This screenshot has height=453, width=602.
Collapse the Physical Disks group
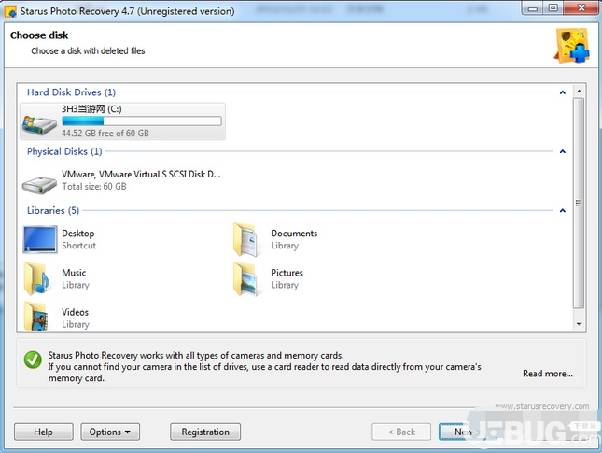[563, 151]
